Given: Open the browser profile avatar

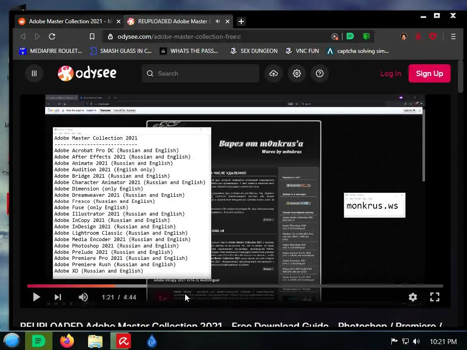Looking at the screenshot, I should point(404,36).
